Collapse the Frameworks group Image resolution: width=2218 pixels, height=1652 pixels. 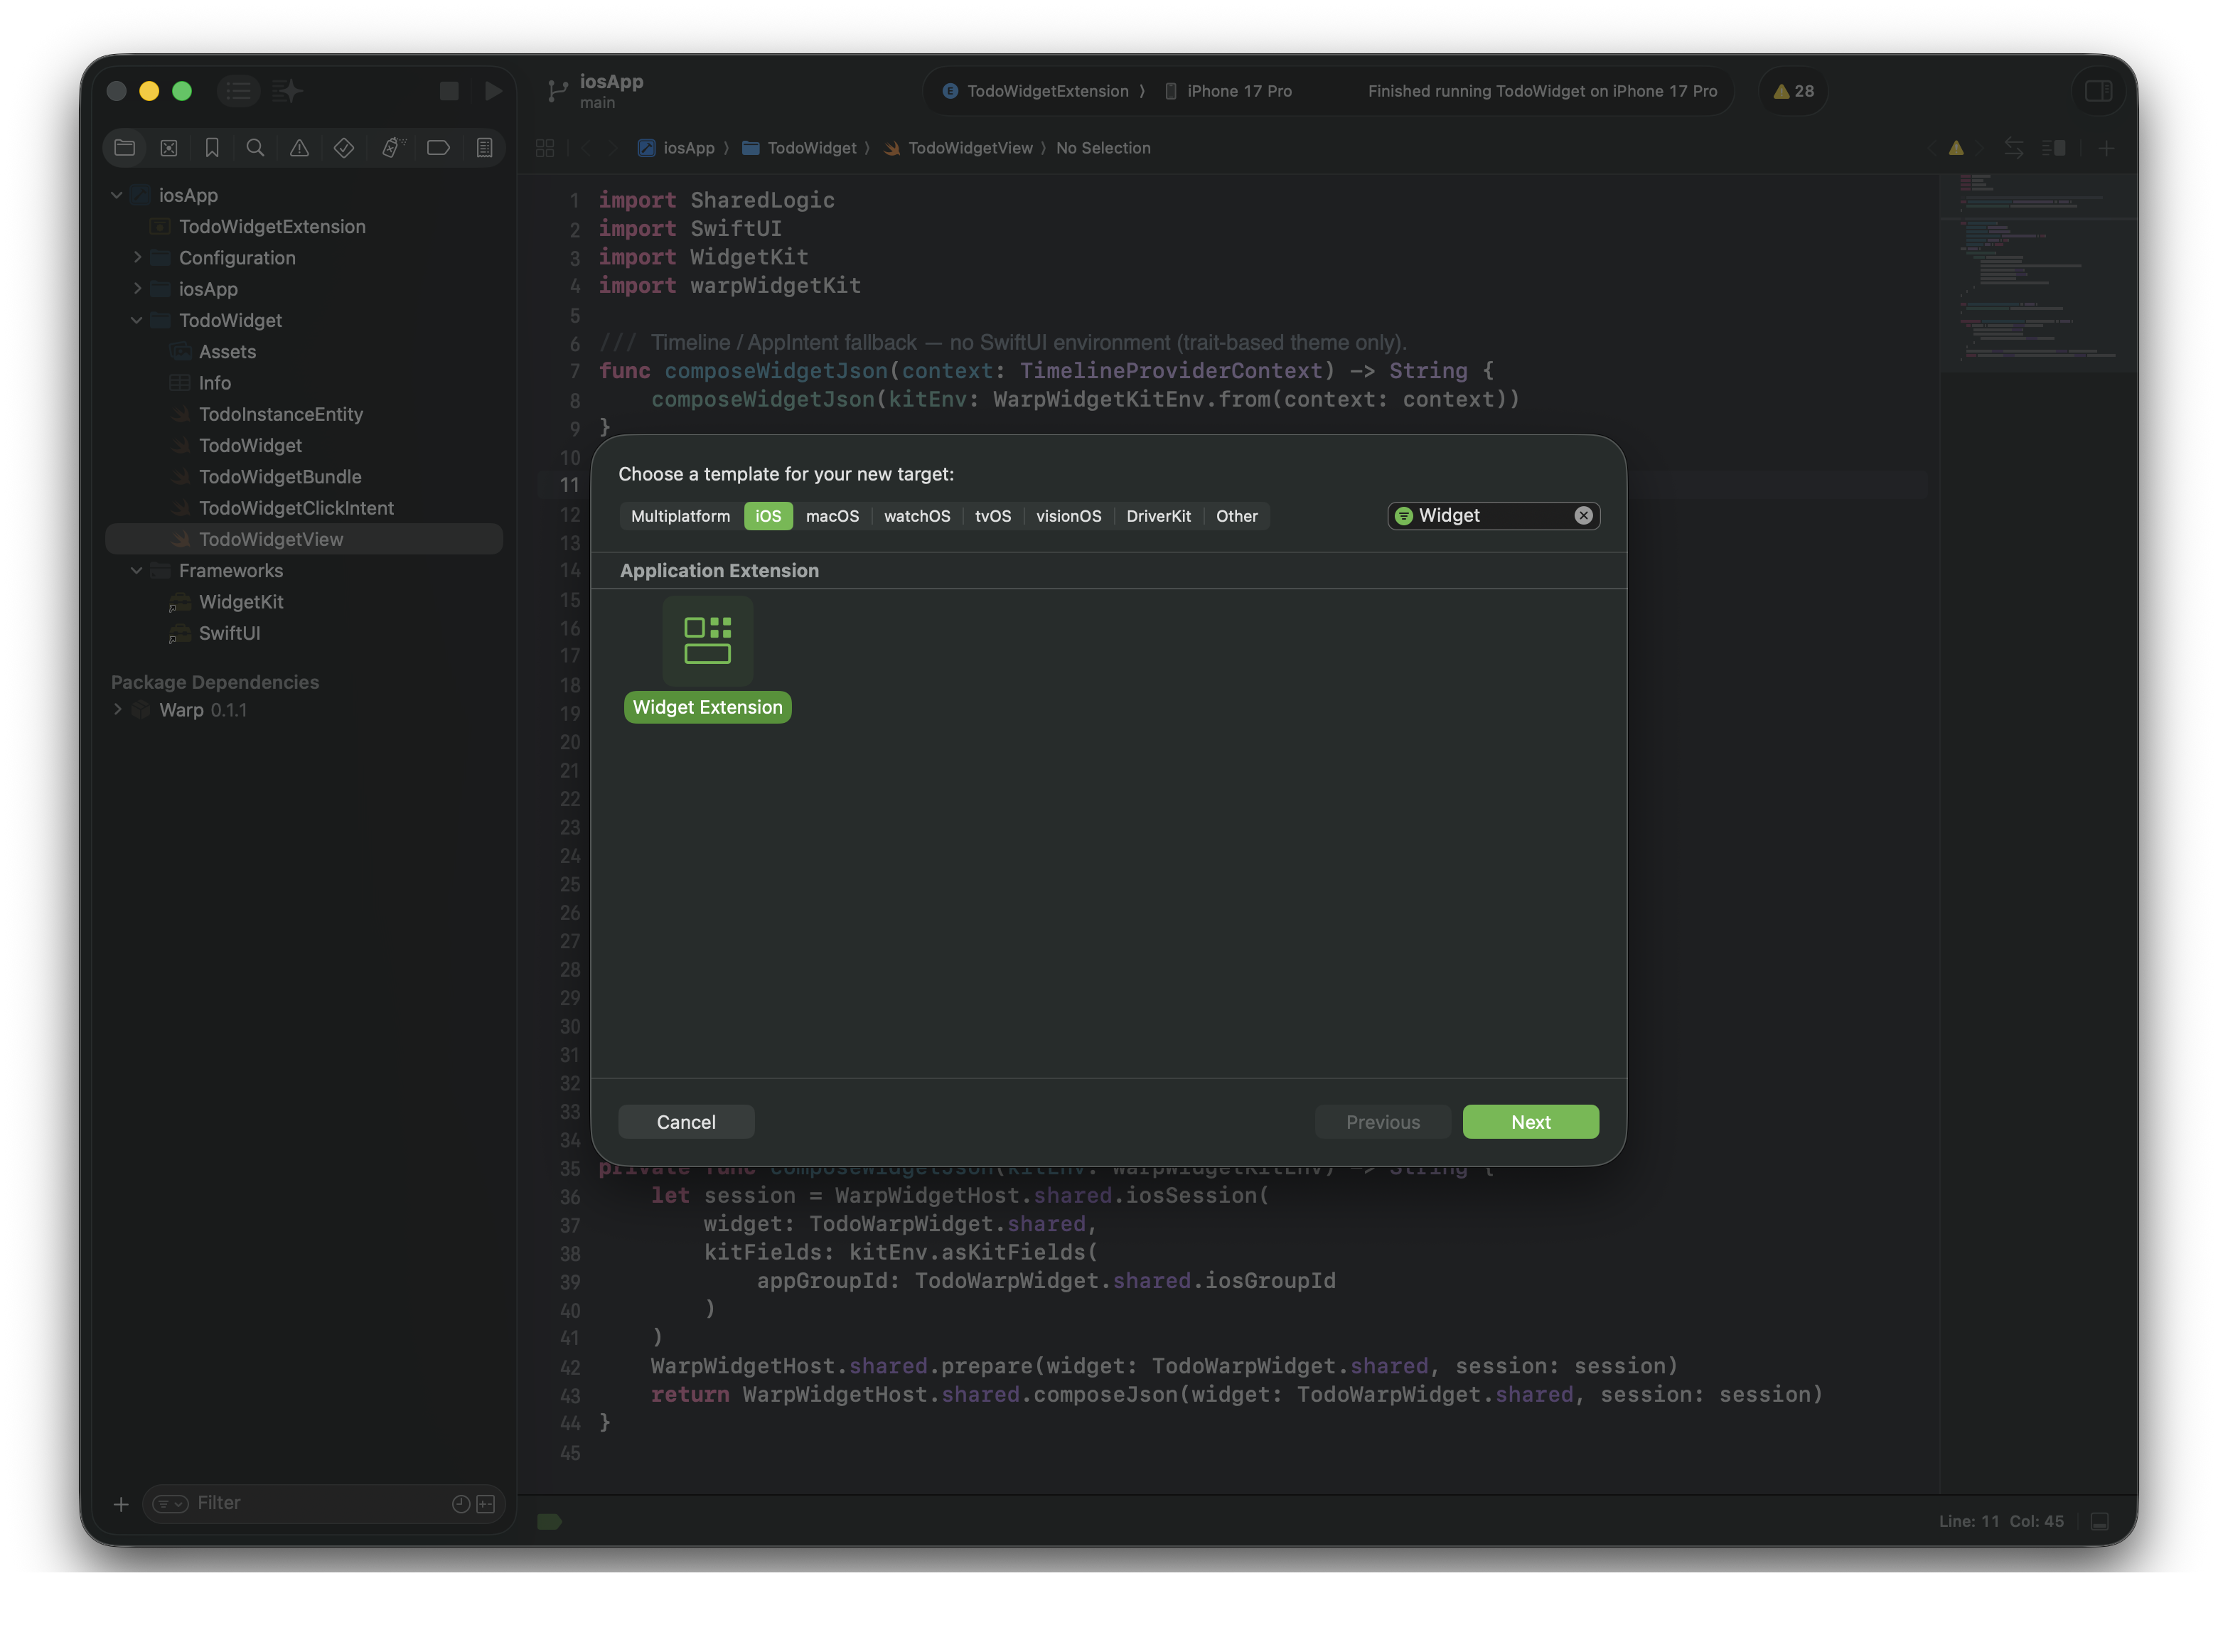tap(137, 570)
